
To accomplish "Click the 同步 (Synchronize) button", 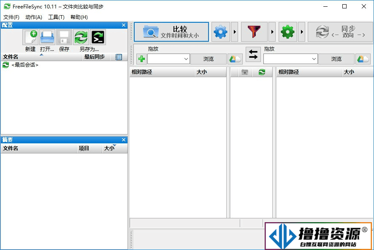I will tap(340, 32).
